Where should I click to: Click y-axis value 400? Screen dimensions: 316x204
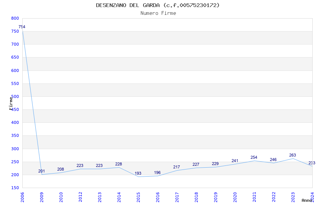click(15, 122)
